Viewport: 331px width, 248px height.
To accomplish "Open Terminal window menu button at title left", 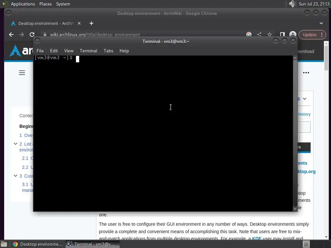I will (x=37, y=41).
